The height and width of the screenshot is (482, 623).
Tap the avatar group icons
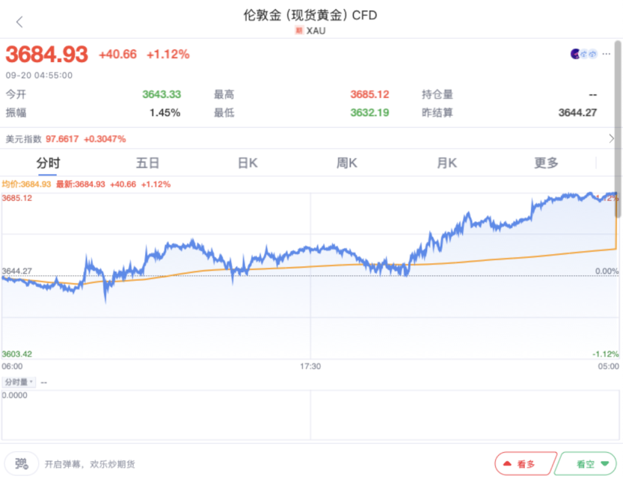(x=583, y=53)
